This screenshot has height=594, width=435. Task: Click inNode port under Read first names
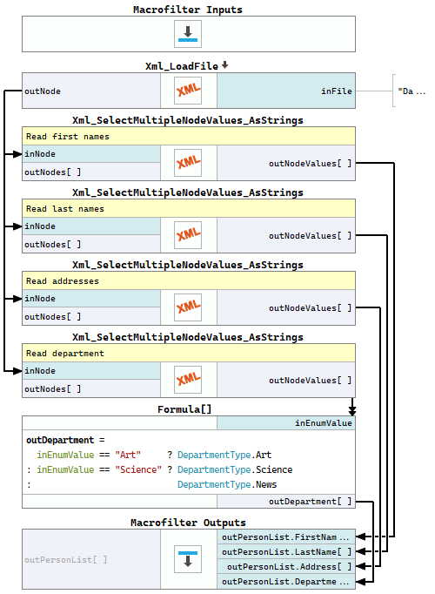click(91, 154)
